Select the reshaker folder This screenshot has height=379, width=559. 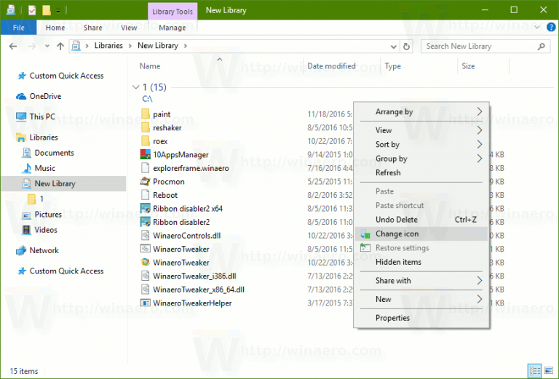click(x=161, y=127)
